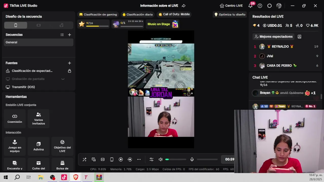Open Music on Stage banner

[x=163, y=24]
